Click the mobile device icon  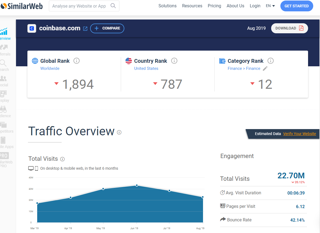point(37,169)
